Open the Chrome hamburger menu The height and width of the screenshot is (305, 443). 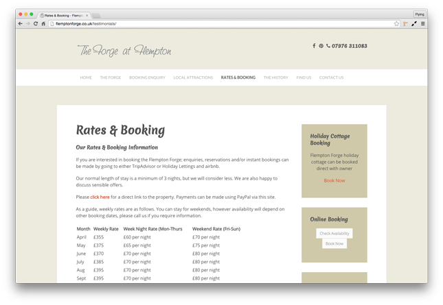[x=423, y=24]
